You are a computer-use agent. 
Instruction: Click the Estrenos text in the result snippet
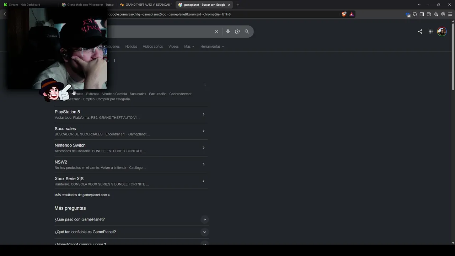point(93,94)
